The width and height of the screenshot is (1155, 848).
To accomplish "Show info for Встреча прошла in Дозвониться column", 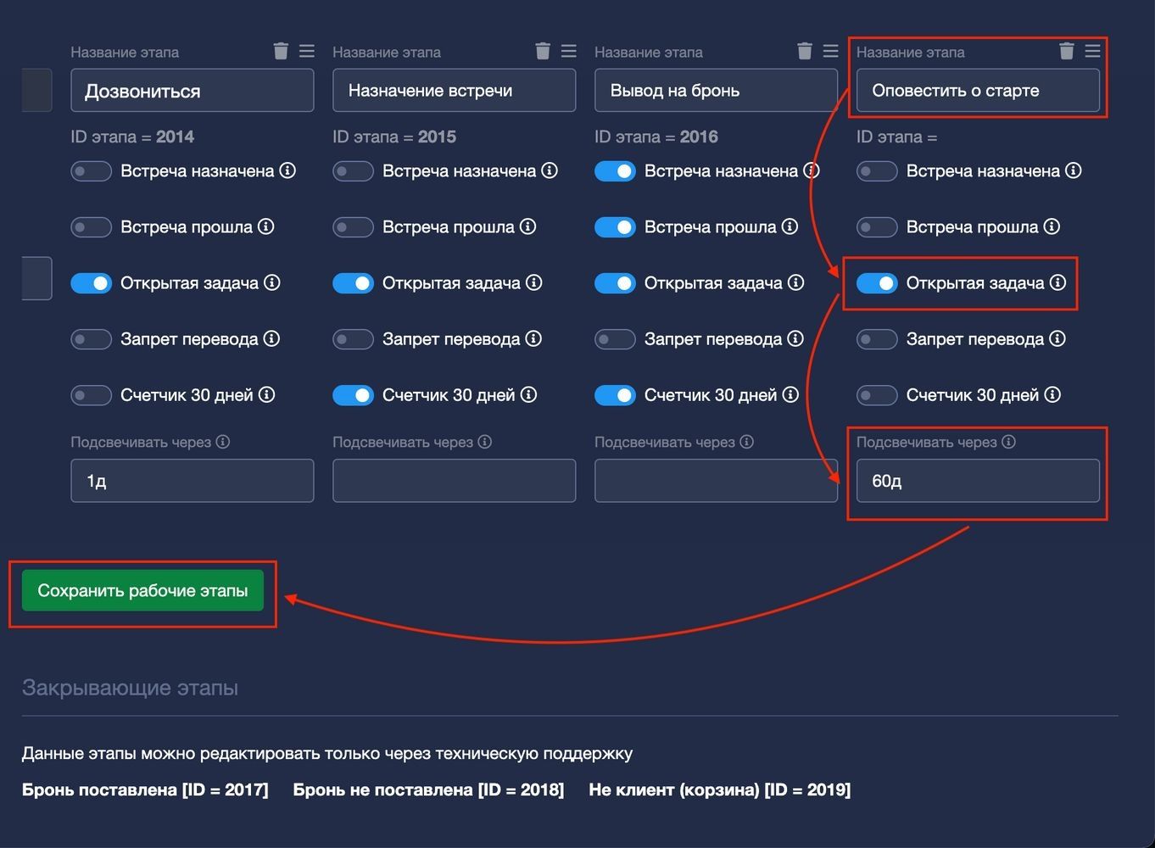I will coord(266,226).
